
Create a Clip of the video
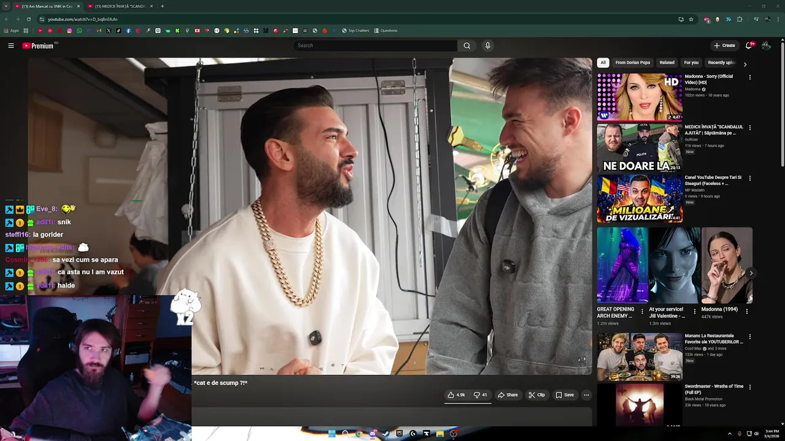point(537,395)
